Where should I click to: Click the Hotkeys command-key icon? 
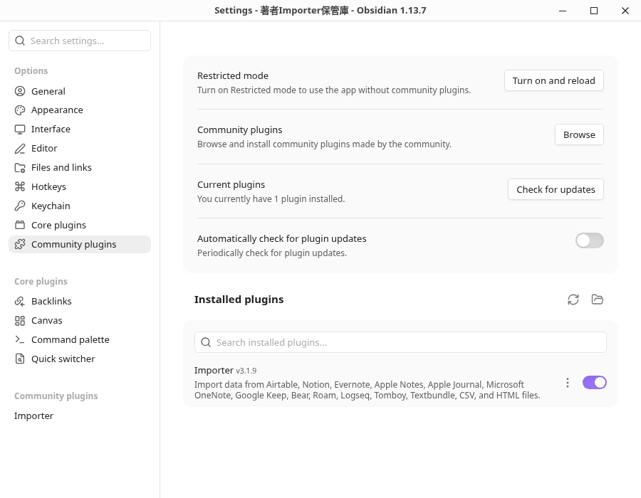20,187
